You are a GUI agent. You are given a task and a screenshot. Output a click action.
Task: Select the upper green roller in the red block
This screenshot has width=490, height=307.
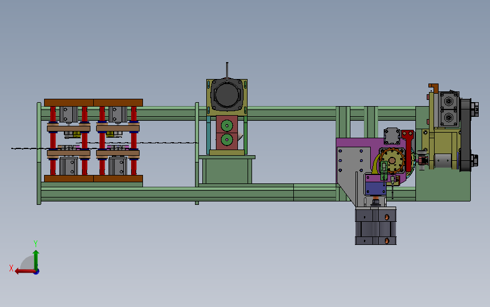point(227,126)
